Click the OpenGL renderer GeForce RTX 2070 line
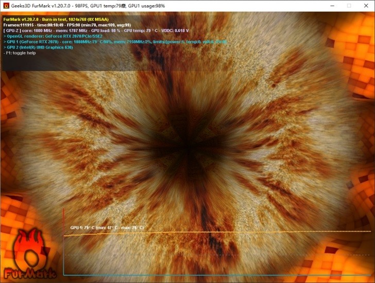The image size is (375, 283). 53,36
